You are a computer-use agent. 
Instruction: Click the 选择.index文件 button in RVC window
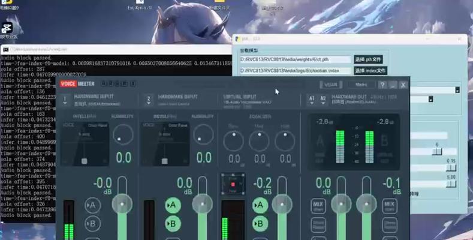(x=370, y=71)
